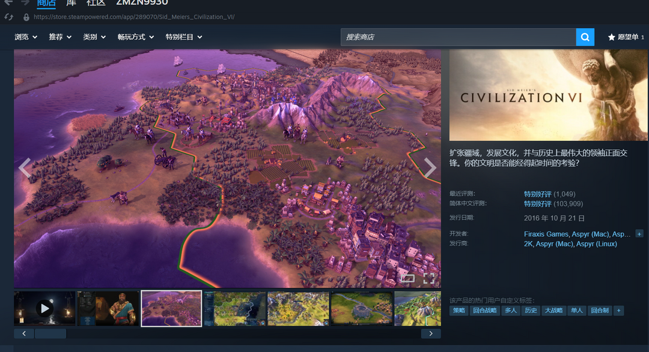Open the 库 tab
The width and height of the screenshot is (649, 352).
coord(71,4)
